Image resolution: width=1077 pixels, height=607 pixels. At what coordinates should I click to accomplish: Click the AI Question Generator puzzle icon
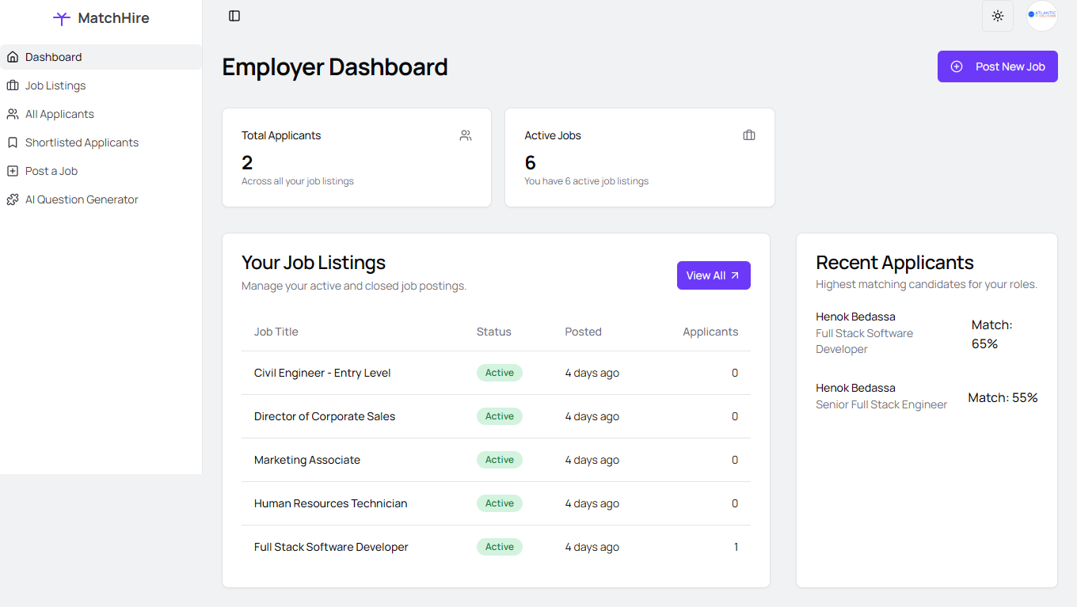click(13, 199)
